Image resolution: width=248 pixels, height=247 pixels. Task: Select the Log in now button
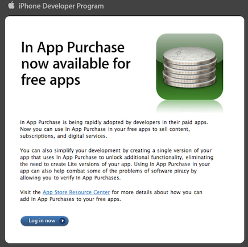pos(44,221)
